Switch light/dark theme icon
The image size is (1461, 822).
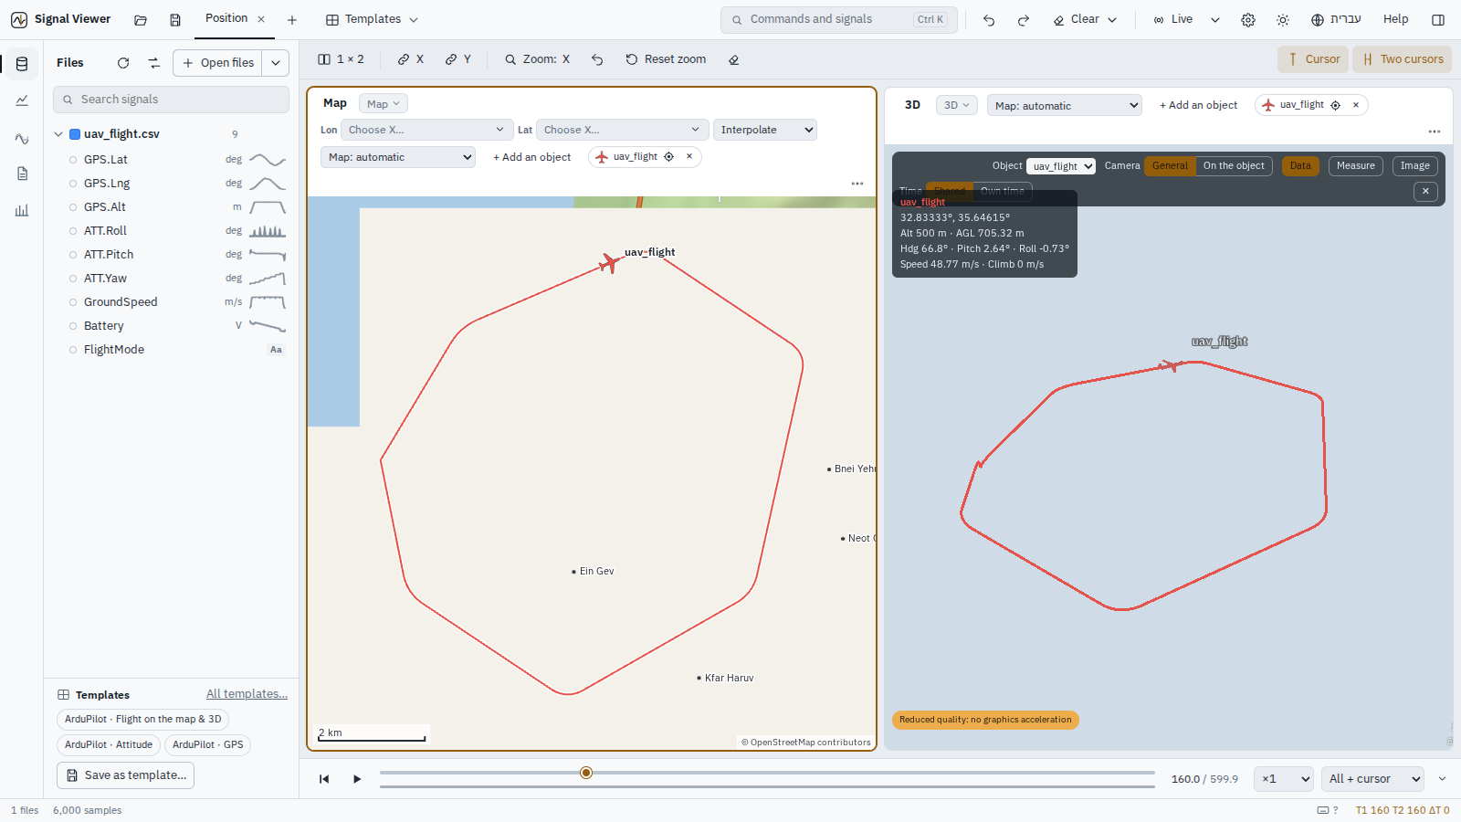point(1283,19)
